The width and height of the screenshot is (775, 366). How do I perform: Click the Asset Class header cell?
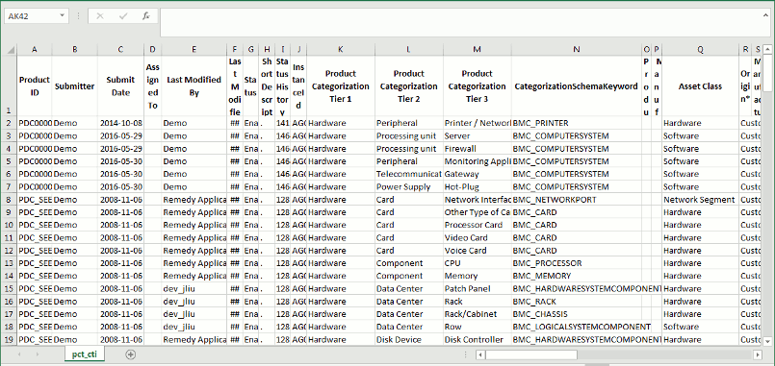tap(700, 86)
